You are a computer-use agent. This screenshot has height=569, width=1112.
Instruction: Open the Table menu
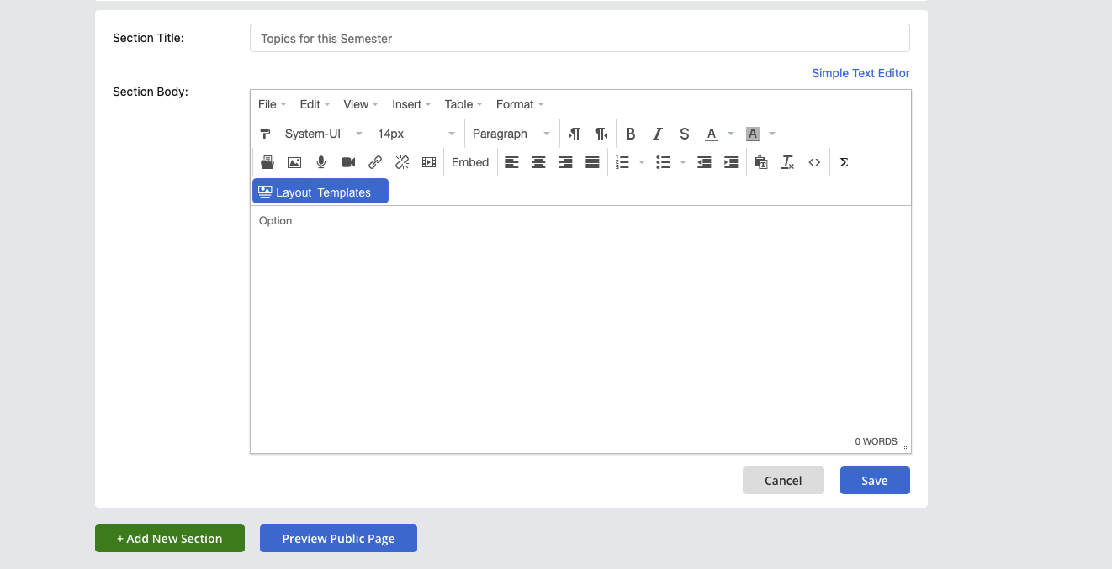[x=463, y=104]
